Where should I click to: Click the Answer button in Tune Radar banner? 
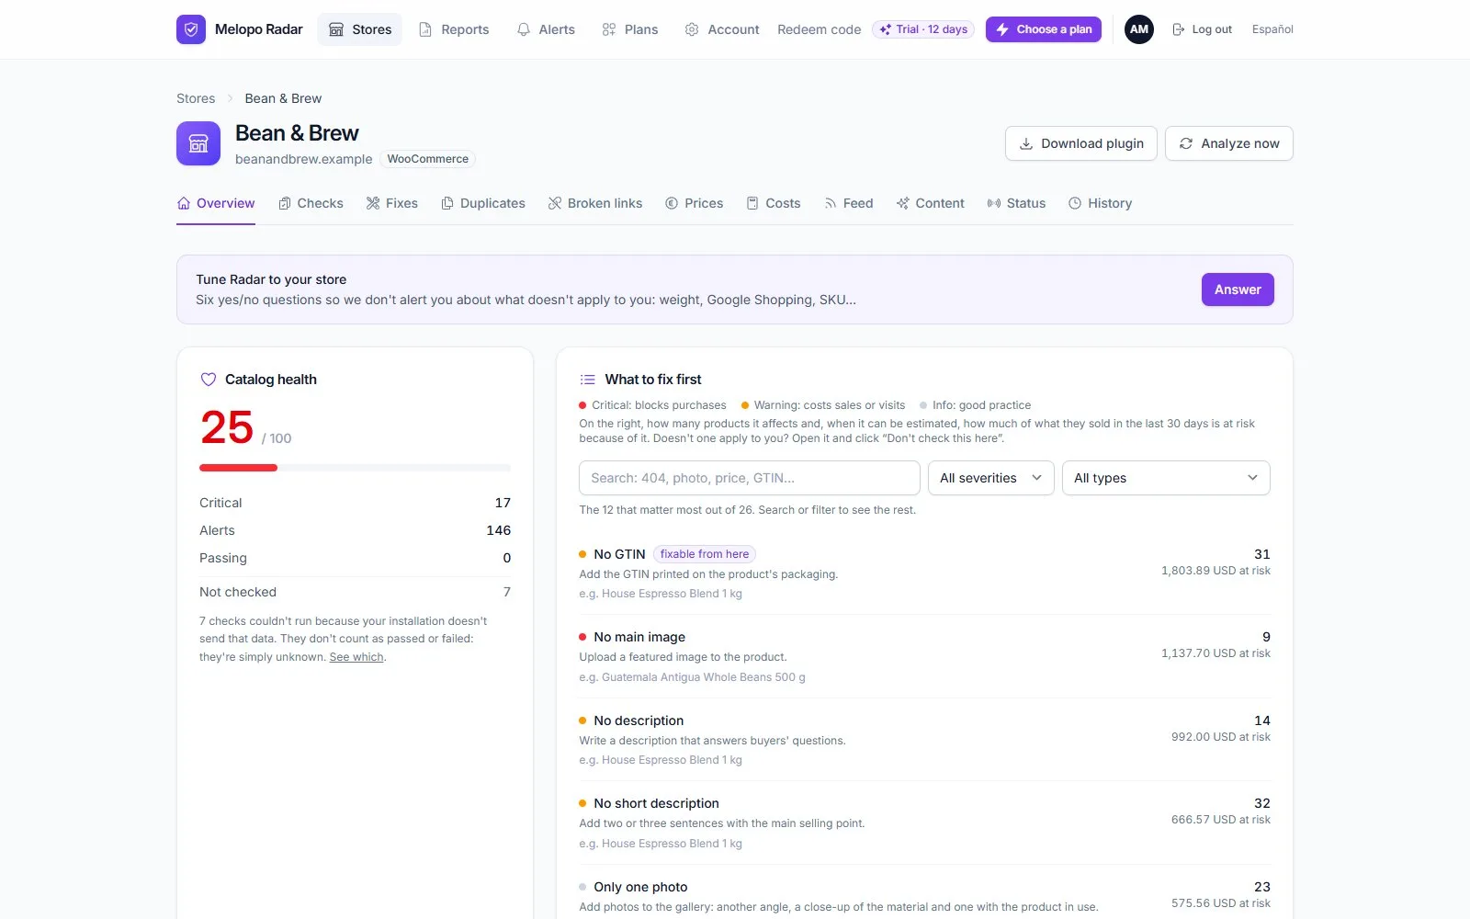pyautogui.click(x=1238, y=289)
